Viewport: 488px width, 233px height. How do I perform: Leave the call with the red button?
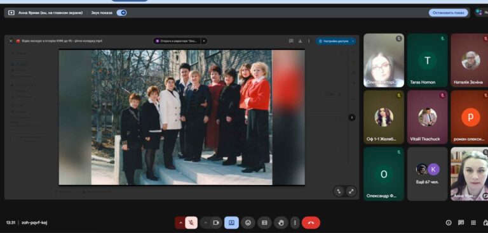coord(311,223)
